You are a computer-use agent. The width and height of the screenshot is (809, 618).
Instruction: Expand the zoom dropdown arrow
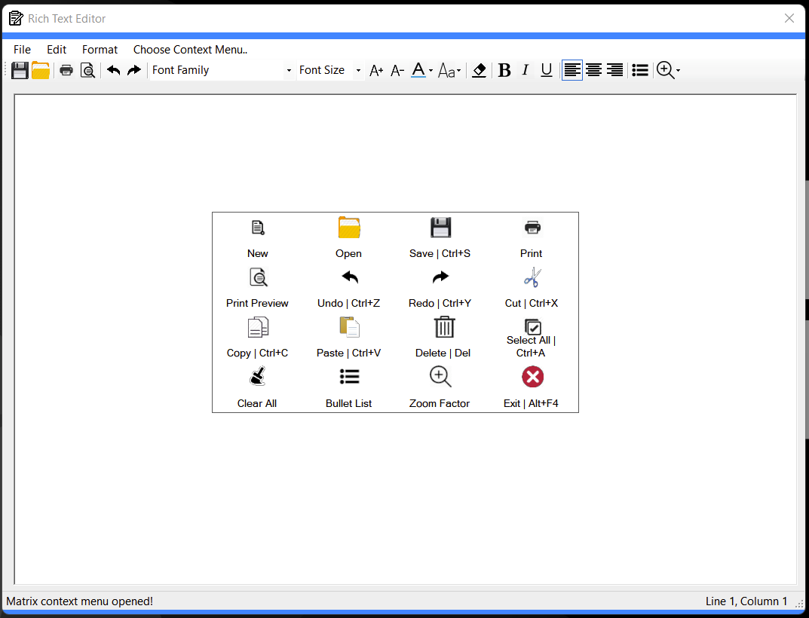(678, 70)
